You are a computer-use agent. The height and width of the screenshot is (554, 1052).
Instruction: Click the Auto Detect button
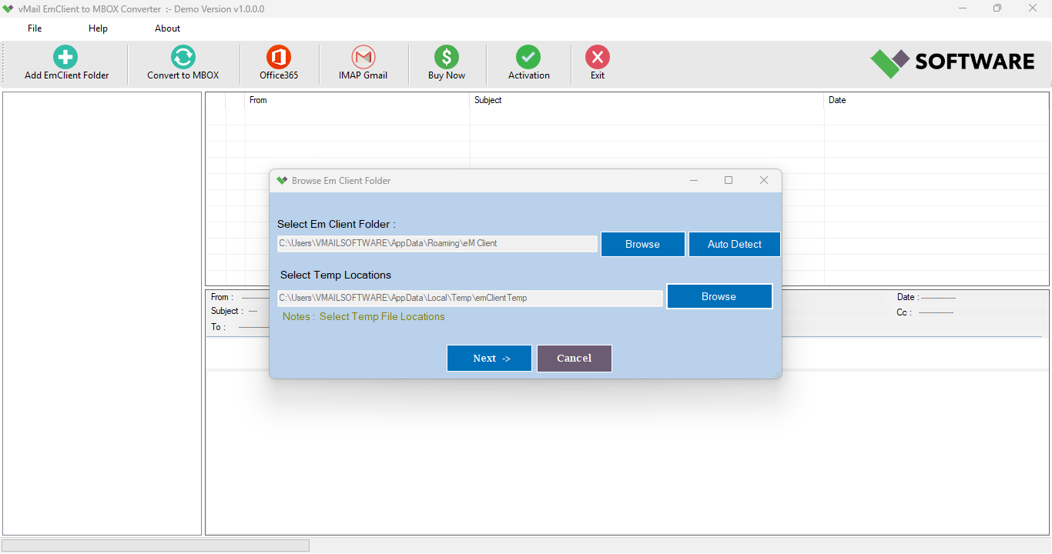pos(735,244)
